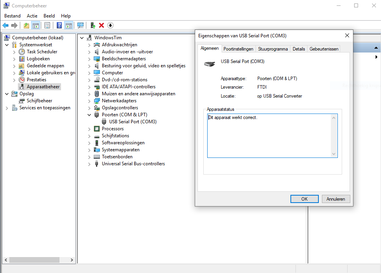Screen dimensions: 381x273
Task: Click Apparaatstatus scrollbar up arrow
Action: (x=334, y=118)
